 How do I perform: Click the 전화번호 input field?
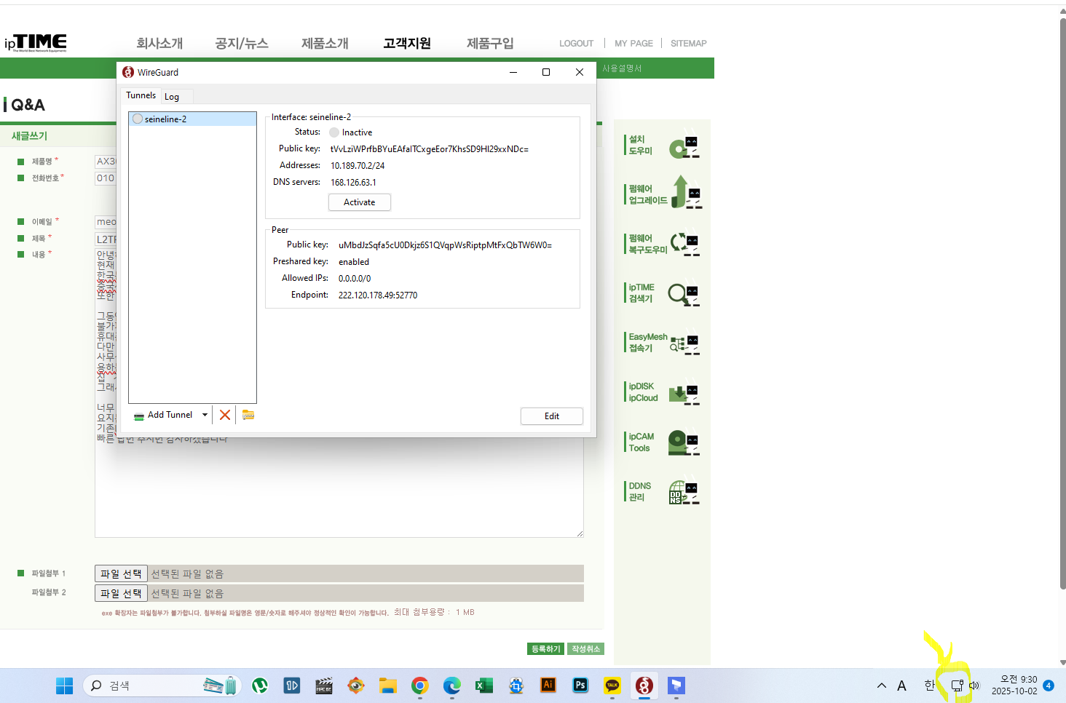click(106, 178)
